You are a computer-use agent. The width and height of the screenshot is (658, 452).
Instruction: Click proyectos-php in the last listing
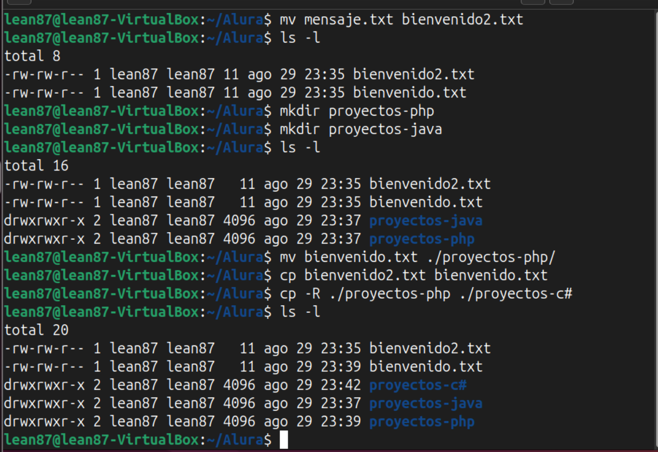point(421,422)
